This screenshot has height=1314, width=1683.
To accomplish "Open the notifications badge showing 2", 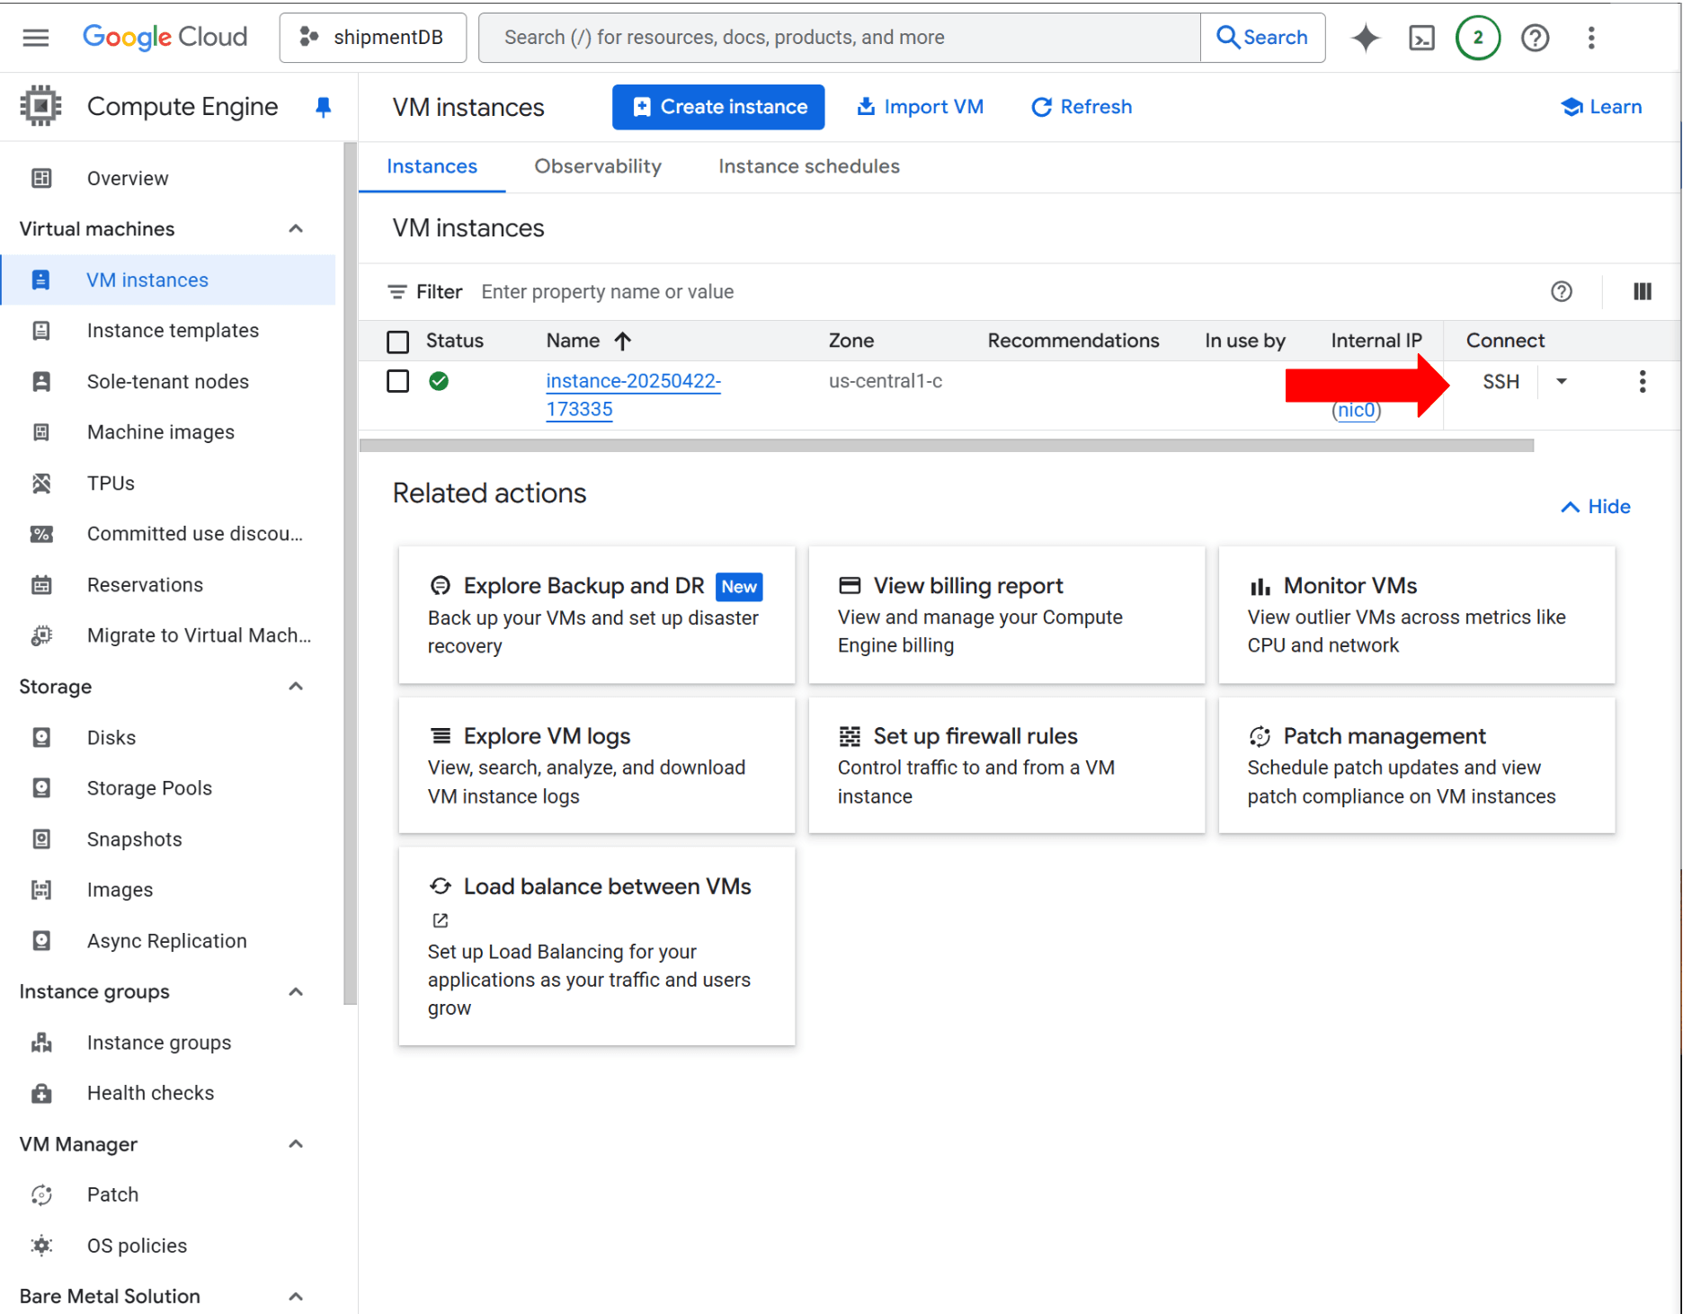I will [x=1477, y=38].
